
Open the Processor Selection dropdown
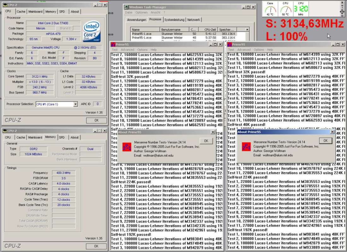click(x=75, y=104)
